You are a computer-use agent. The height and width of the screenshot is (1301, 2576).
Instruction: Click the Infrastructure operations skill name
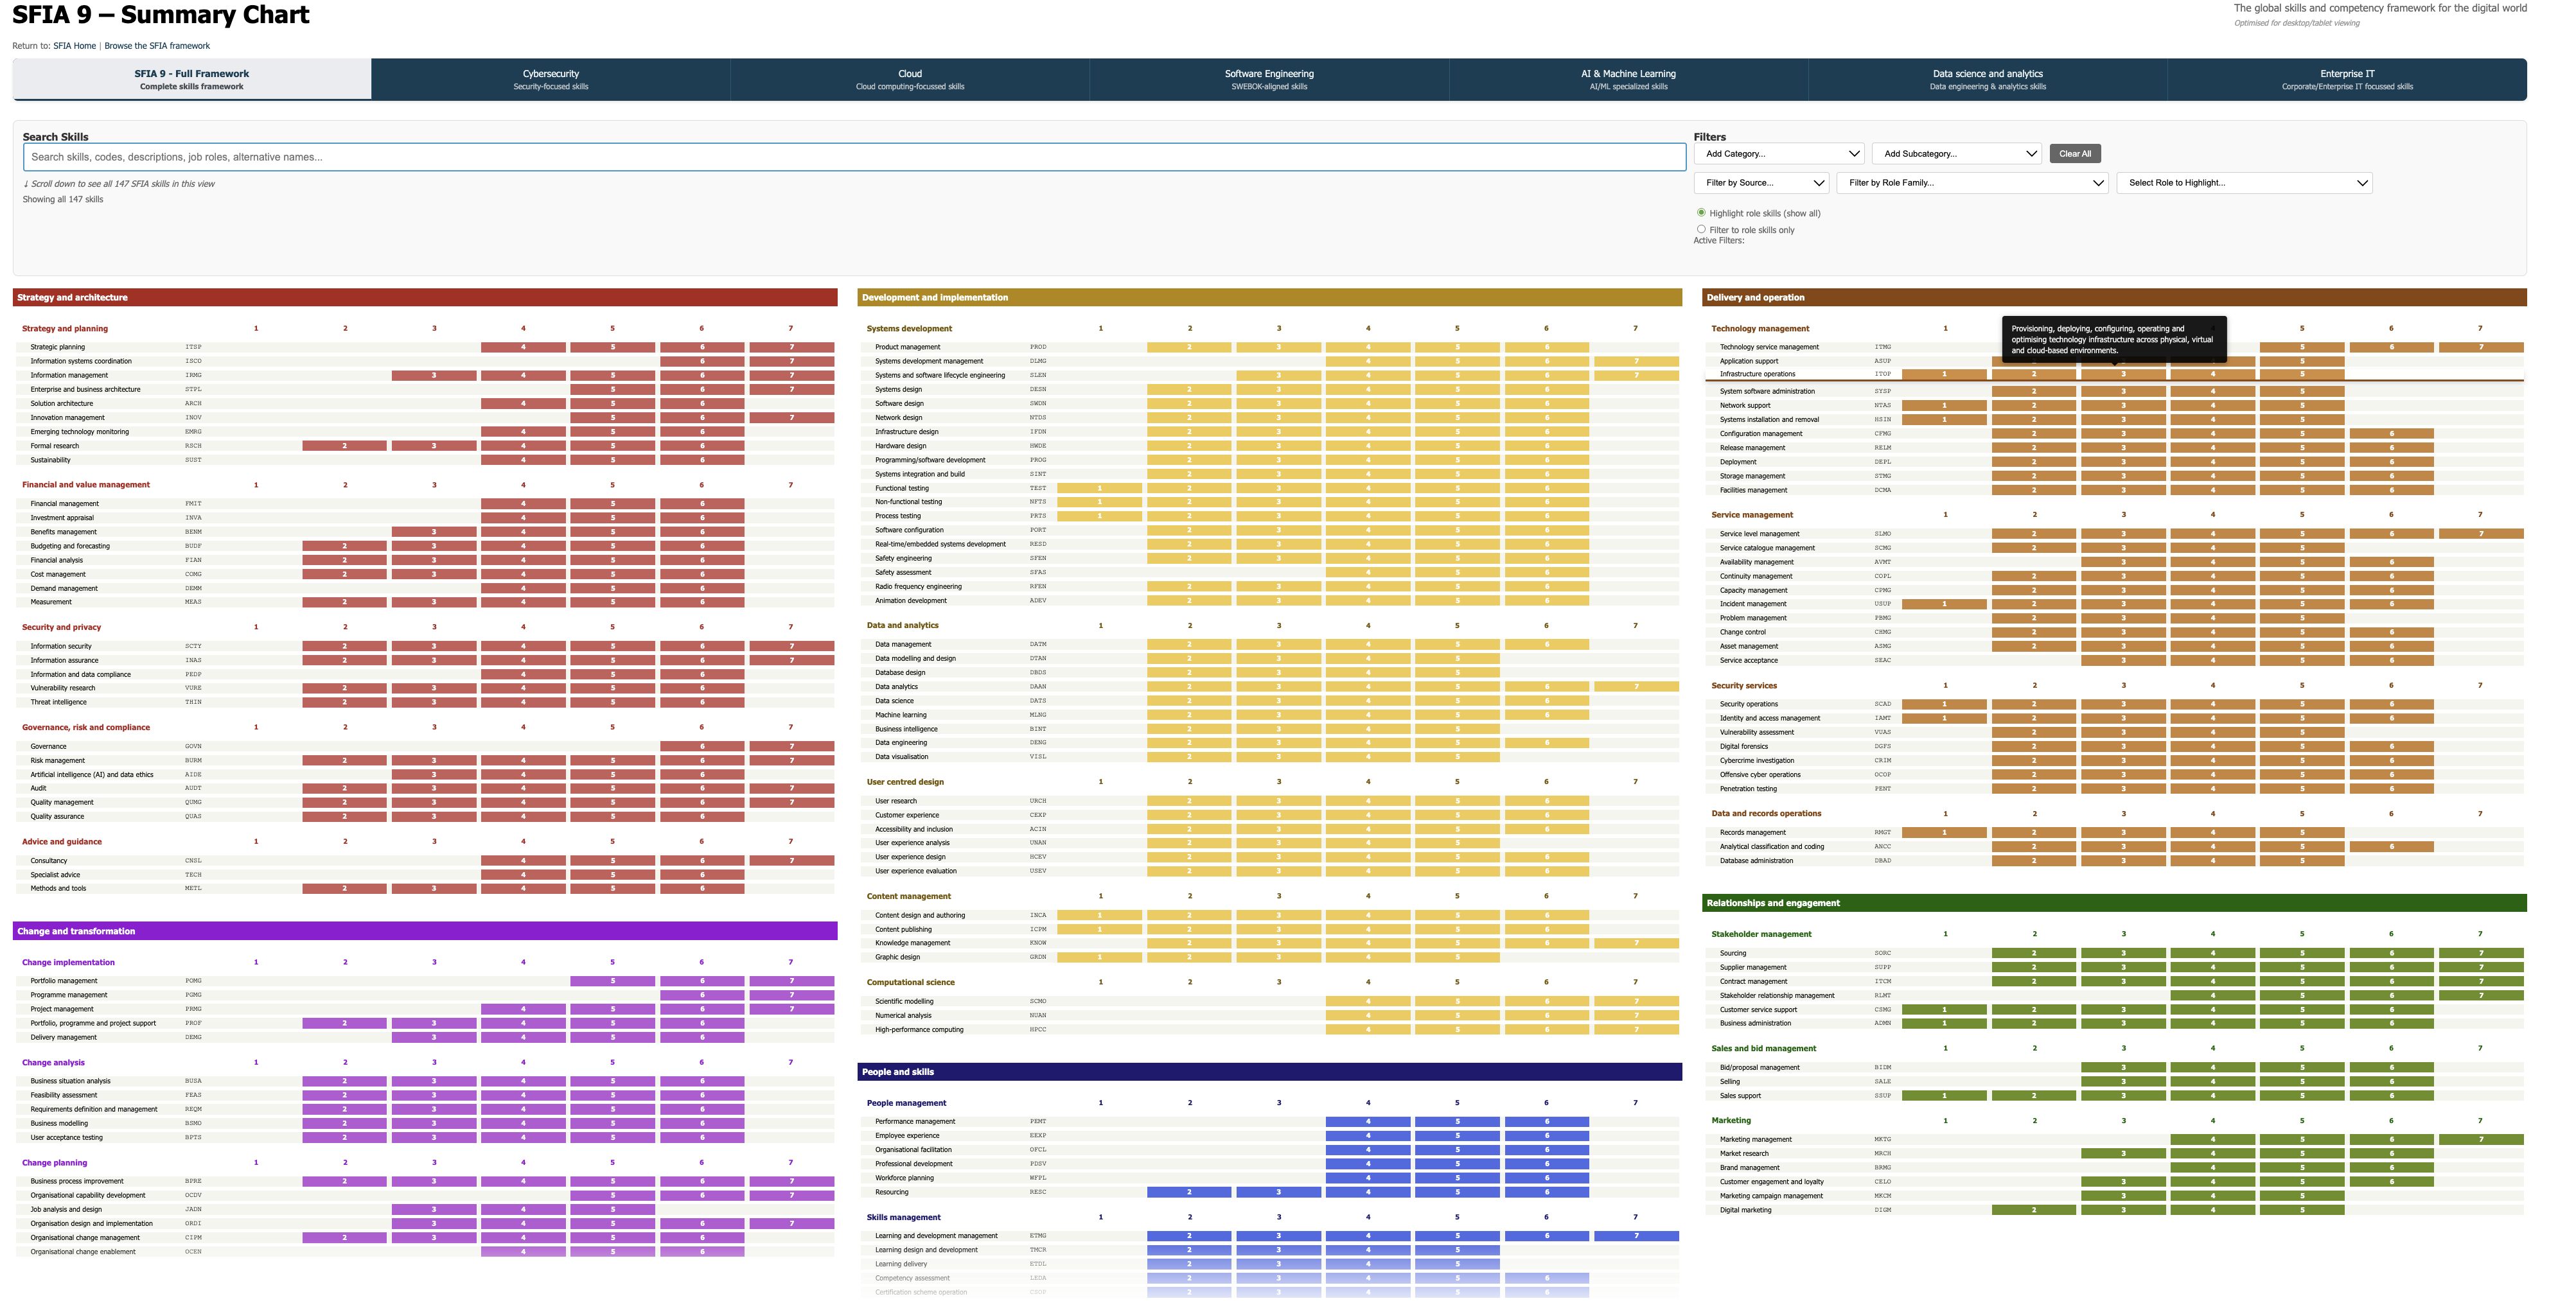tap(1757, 374)
